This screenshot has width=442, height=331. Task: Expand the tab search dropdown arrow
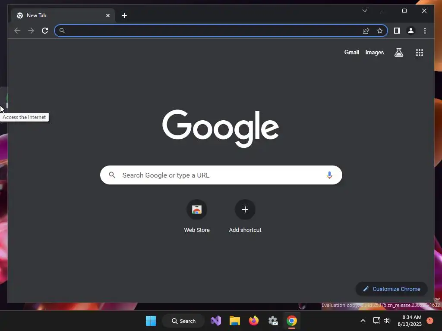[x=364, y=11]
